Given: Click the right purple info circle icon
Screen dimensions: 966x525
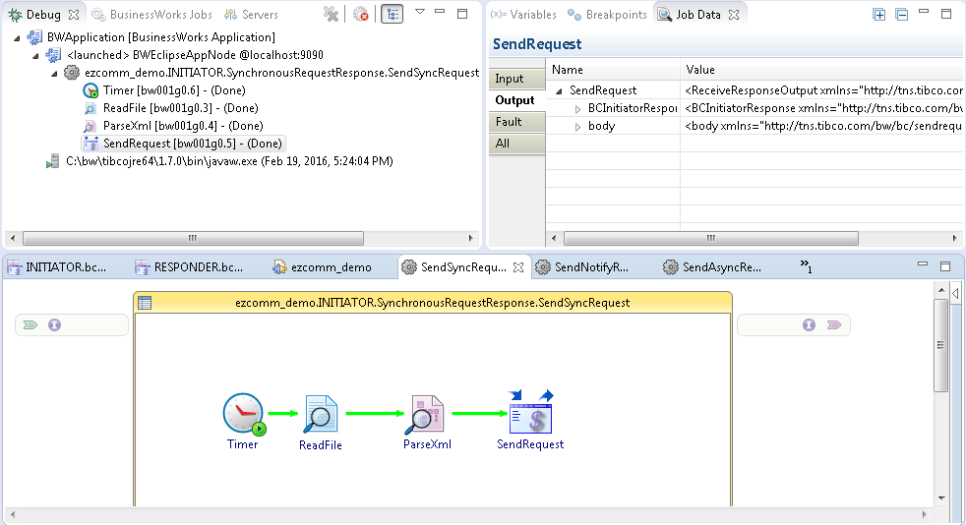Looking at the screenshot, I should click(809, 325).
